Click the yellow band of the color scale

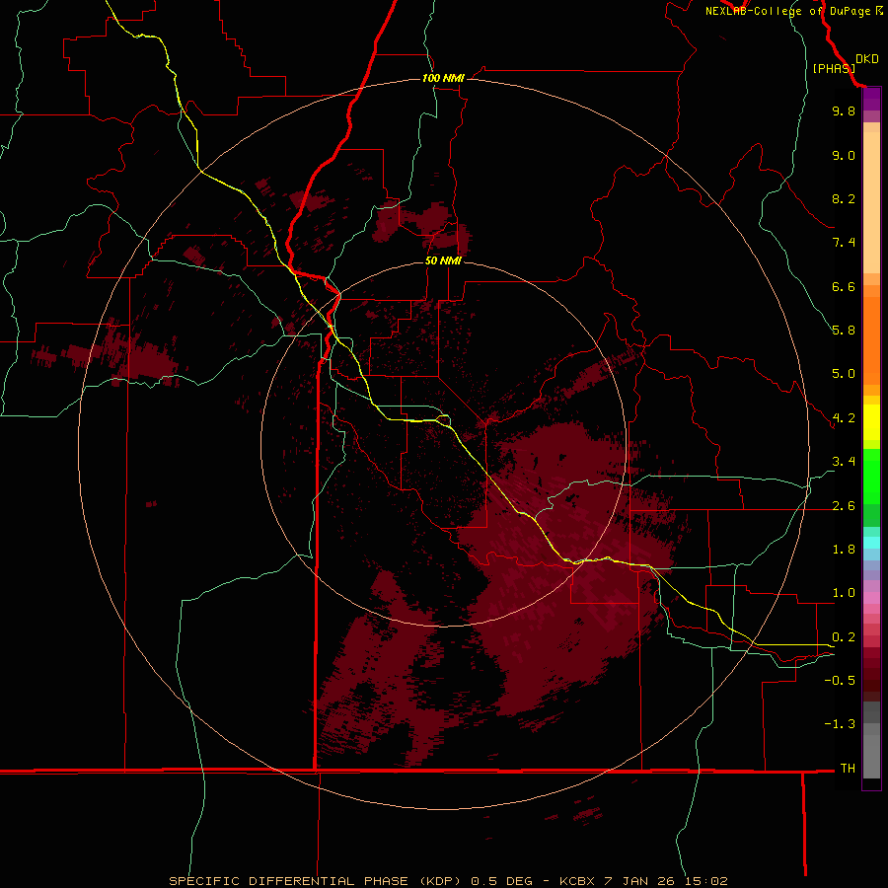tap(871, 422)
